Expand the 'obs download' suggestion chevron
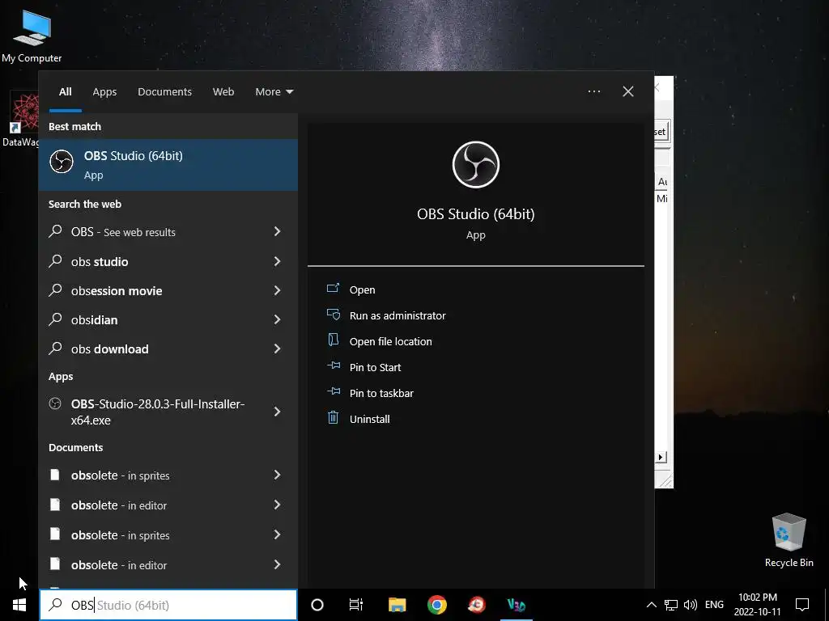The image size is (829, 621). click(x=277, y=348)
